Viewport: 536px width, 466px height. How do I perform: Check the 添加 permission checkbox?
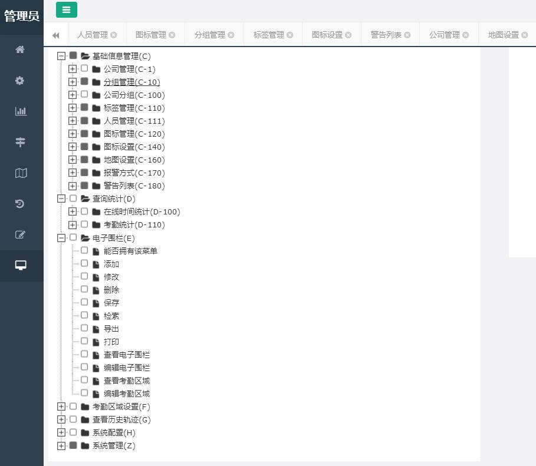tap(84, 263)
